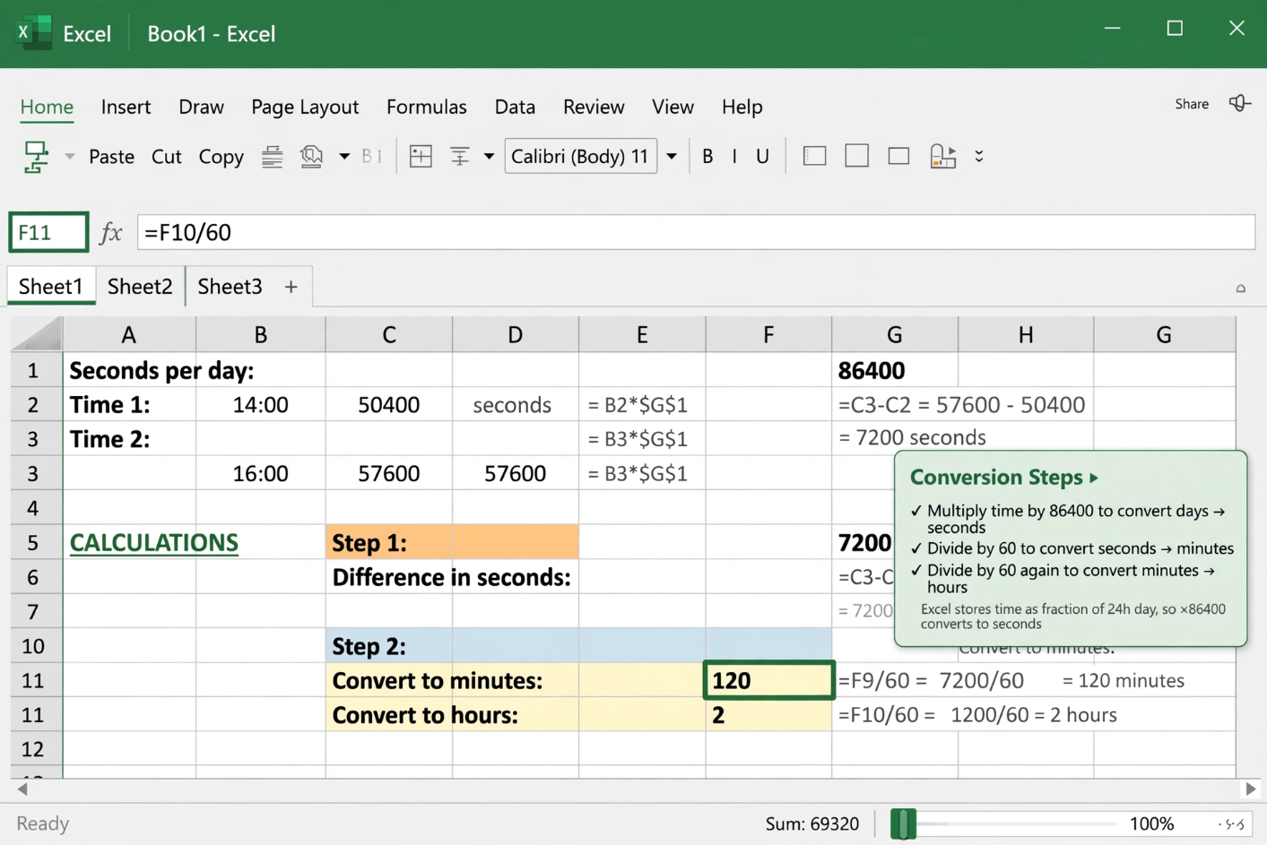The width and height of the screenshot is (1267, 845).
Task: Click the insert chart-style icon in toolbar
Action: pyautogui.click(x=942, y=156)
